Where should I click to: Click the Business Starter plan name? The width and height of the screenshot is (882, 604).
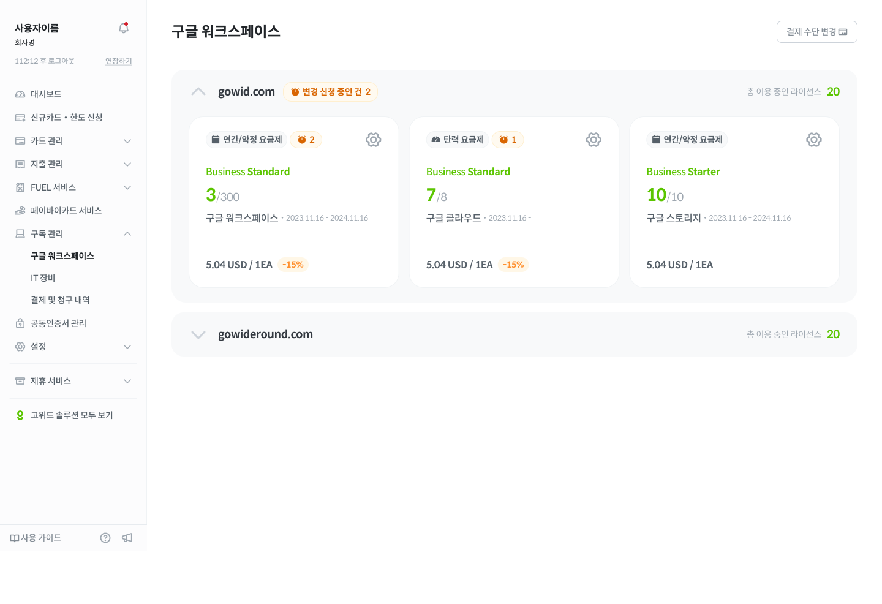tap(684, 172)
